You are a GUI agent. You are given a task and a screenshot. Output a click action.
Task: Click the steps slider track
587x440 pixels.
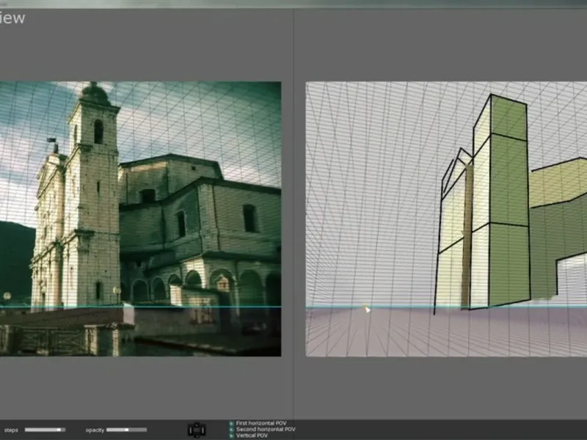tap(45, 430)
